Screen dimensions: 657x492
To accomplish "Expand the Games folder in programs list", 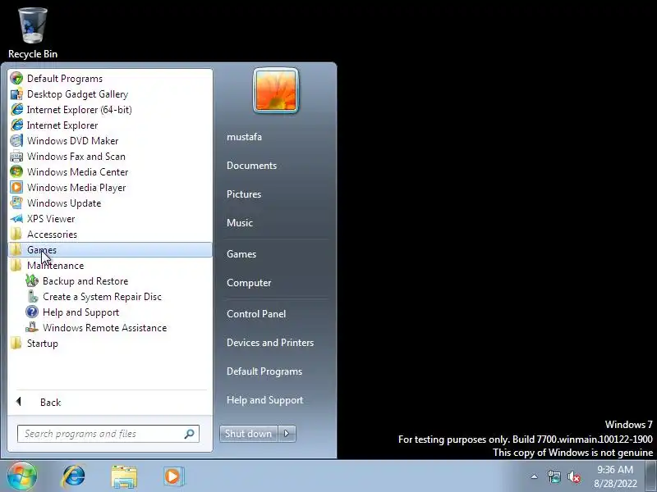I will point(110,250).
